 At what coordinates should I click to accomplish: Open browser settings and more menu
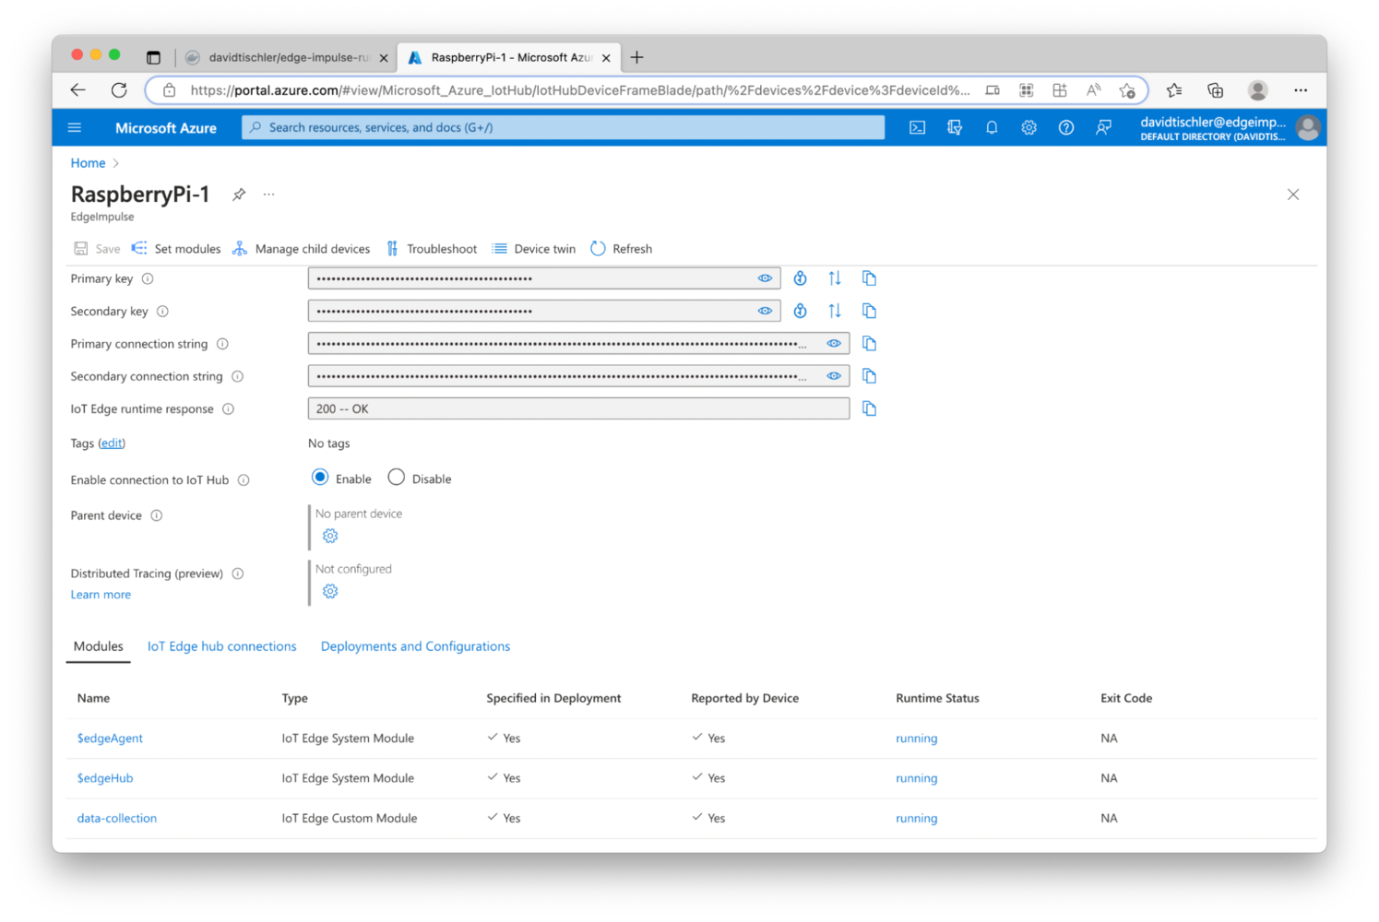pyautogui.click(x=1301, y=90)
